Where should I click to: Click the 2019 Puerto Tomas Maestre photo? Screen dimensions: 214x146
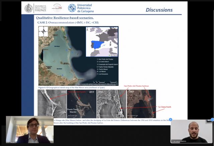81,104
